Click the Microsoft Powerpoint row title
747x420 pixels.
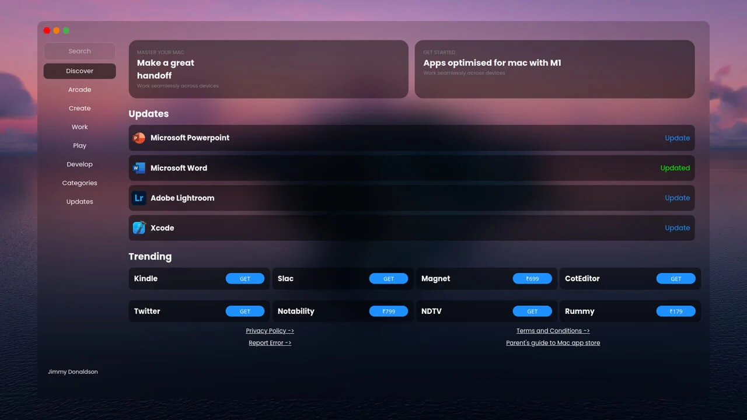[190, 138]
